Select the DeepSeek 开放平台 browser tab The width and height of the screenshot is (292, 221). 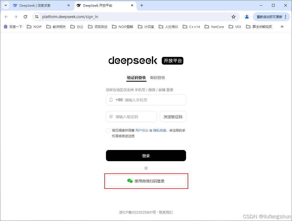(x=105, y=6)
